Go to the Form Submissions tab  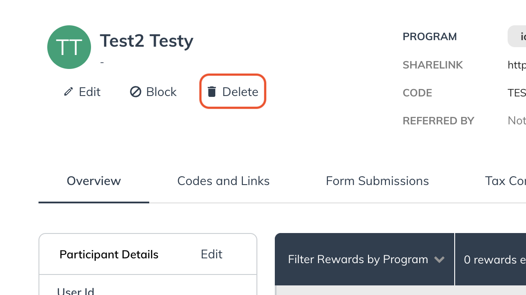click(377, 181)
